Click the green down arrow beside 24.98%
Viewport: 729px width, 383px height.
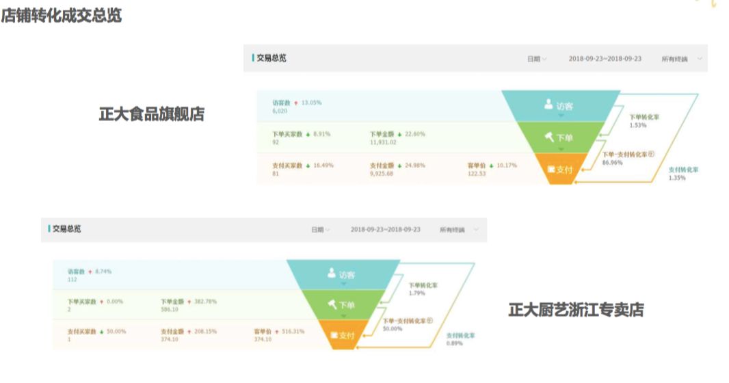point(399,166)
